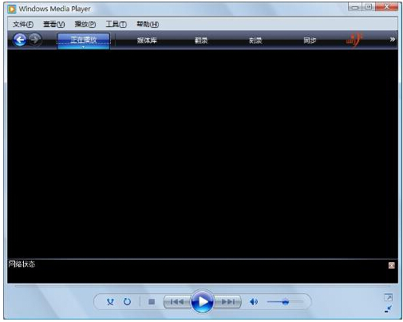
Task: Switch to the 媒体库 tab
Action: pos(147,41)
